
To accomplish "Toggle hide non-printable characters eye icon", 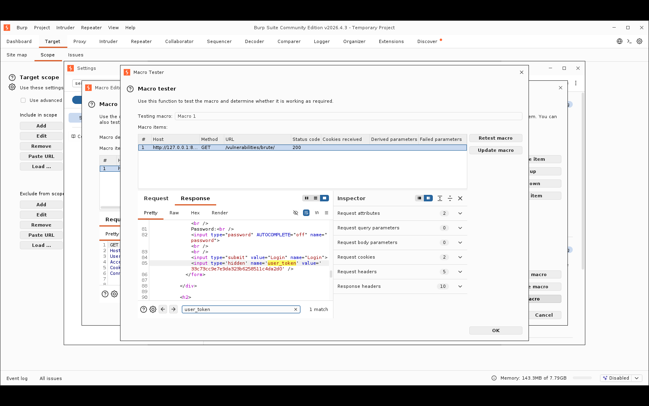I will click(x=296, y=213).
